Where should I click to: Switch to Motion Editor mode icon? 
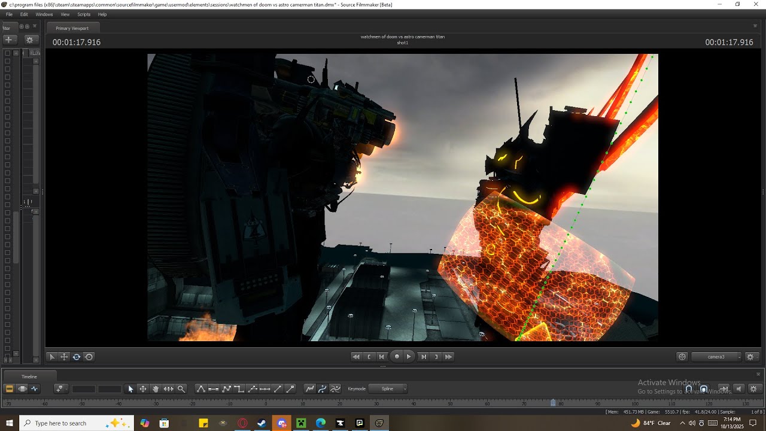22,388
